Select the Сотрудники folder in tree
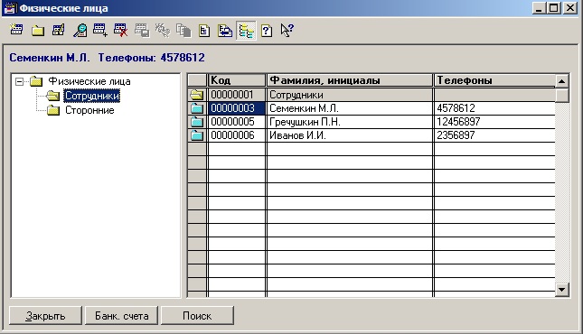Viewport: 583px width, 334px height. (x=92, y=96)
